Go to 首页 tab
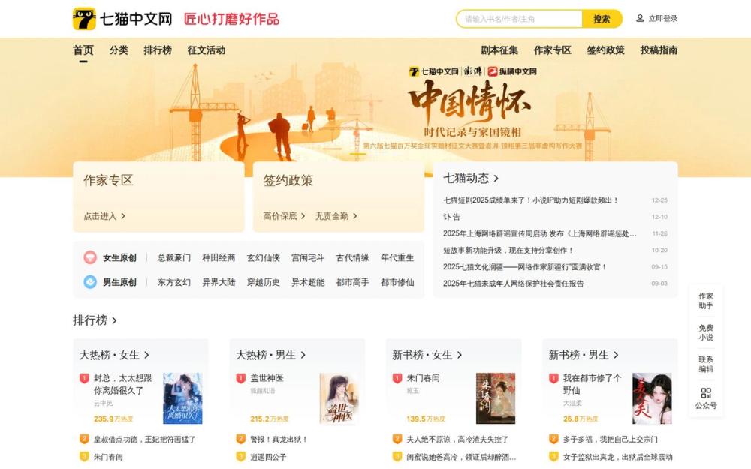 (83, 50)
